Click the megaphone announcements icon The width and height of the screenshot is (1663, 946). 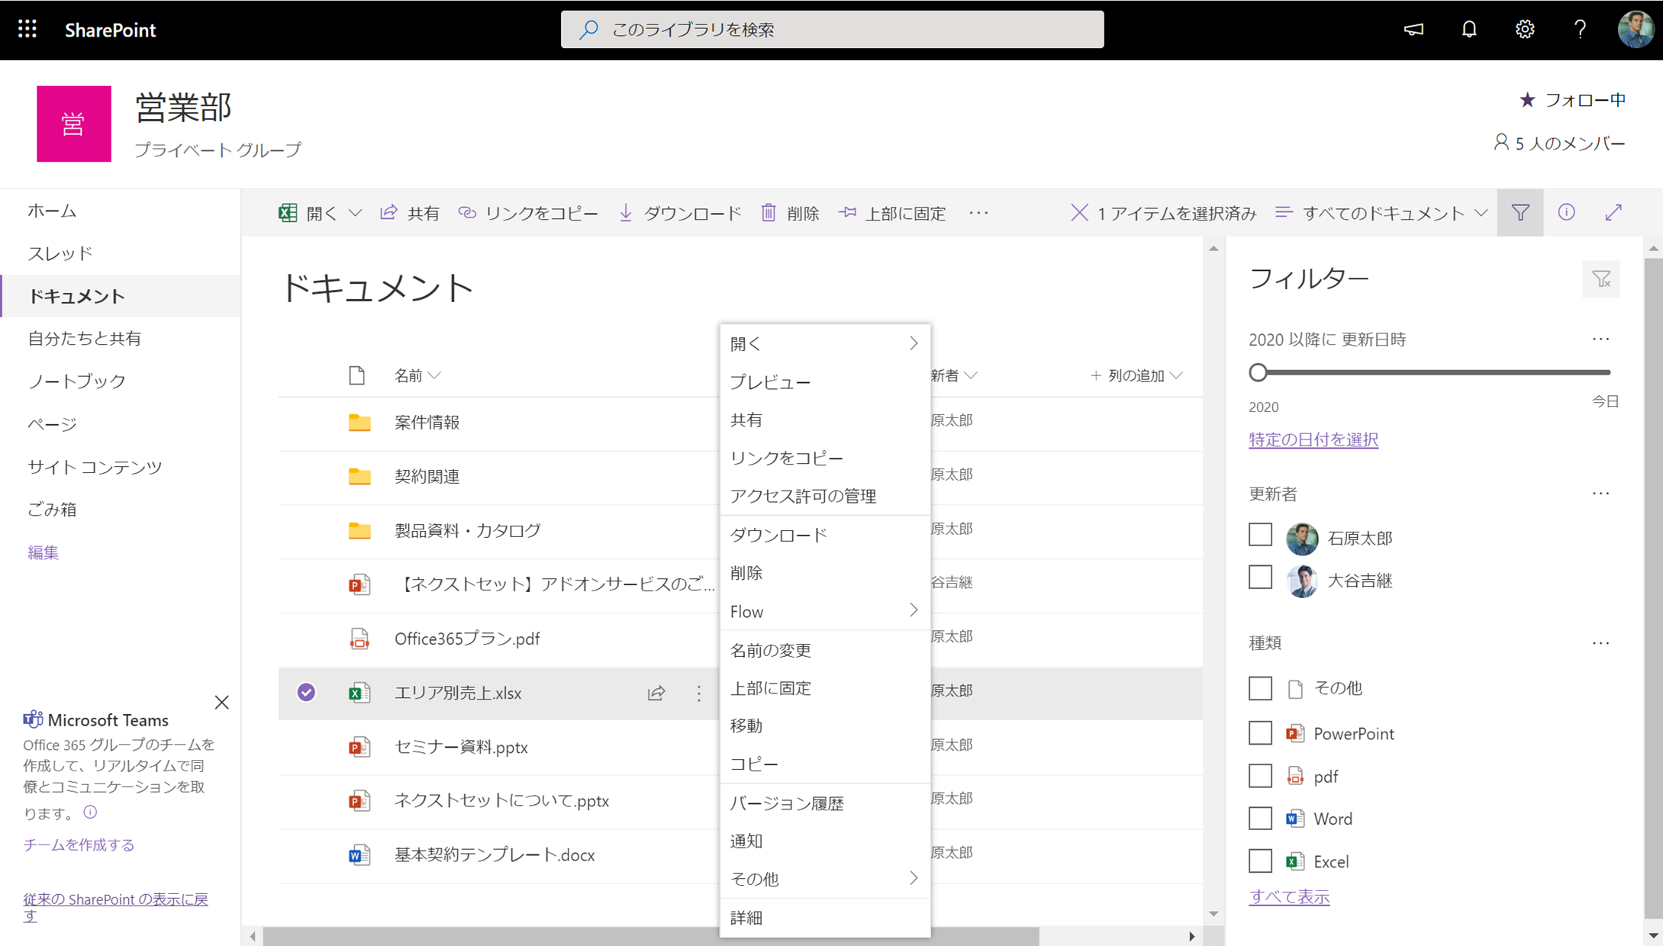coord(1413,29)
